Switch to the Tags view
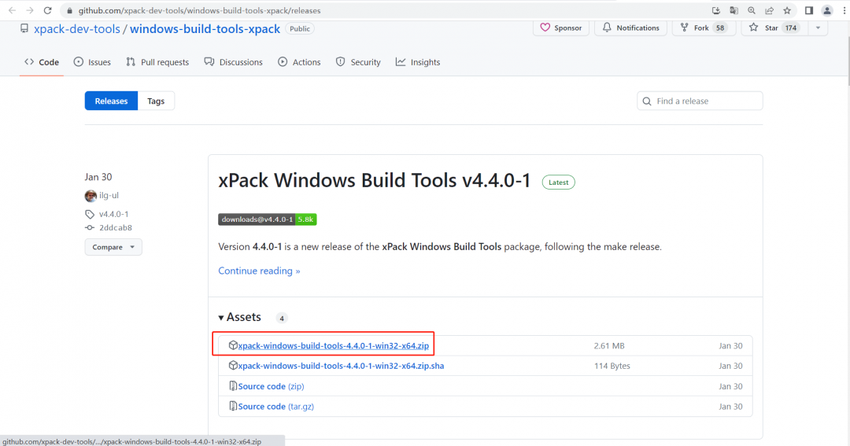This screenshot has width=850, height=446. pyautogui.click(x=156, y=101)
